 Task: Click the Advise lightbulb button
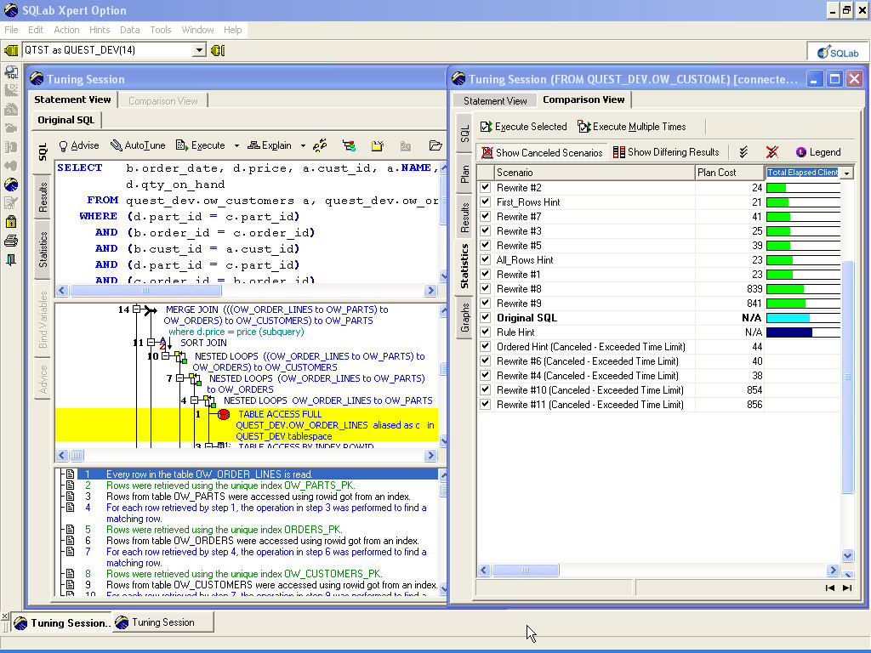[x=78, y=145]
